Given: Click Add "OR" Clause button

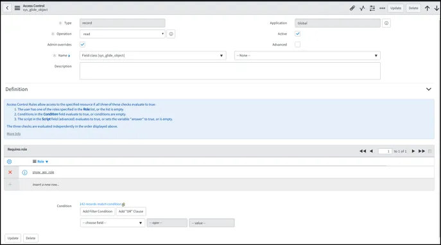Looking at the screenshot, I should pyautogui.click(x=131, y=212).
